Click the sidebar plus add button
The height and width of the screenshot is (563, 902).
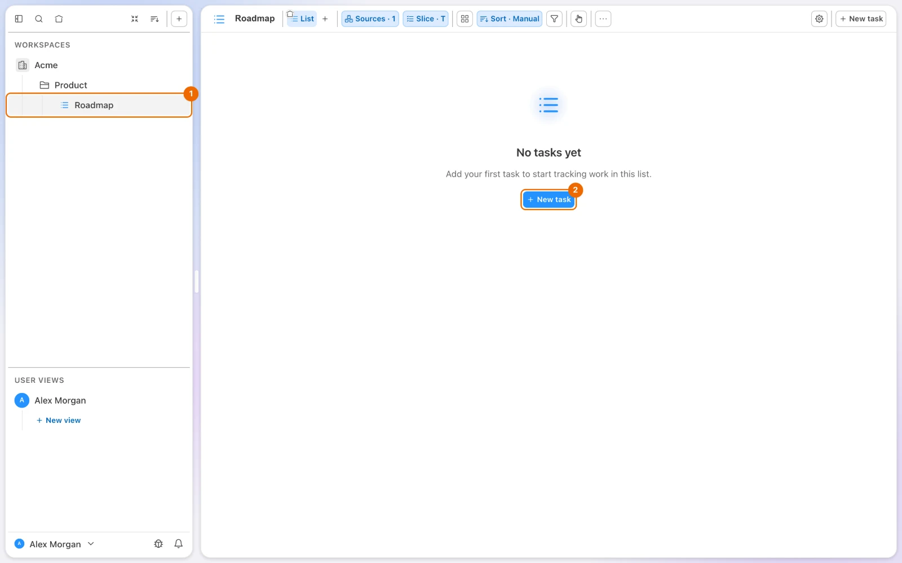pos(179,19)
